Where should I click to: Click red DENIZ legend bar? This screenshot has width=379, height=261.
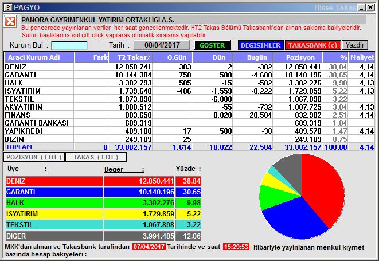click(54, 181)
